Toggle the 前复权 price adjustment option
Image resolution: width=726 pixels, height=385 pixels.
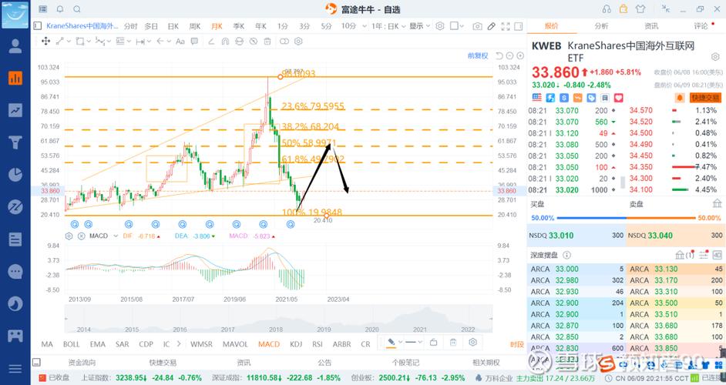(x=478, y=55)
